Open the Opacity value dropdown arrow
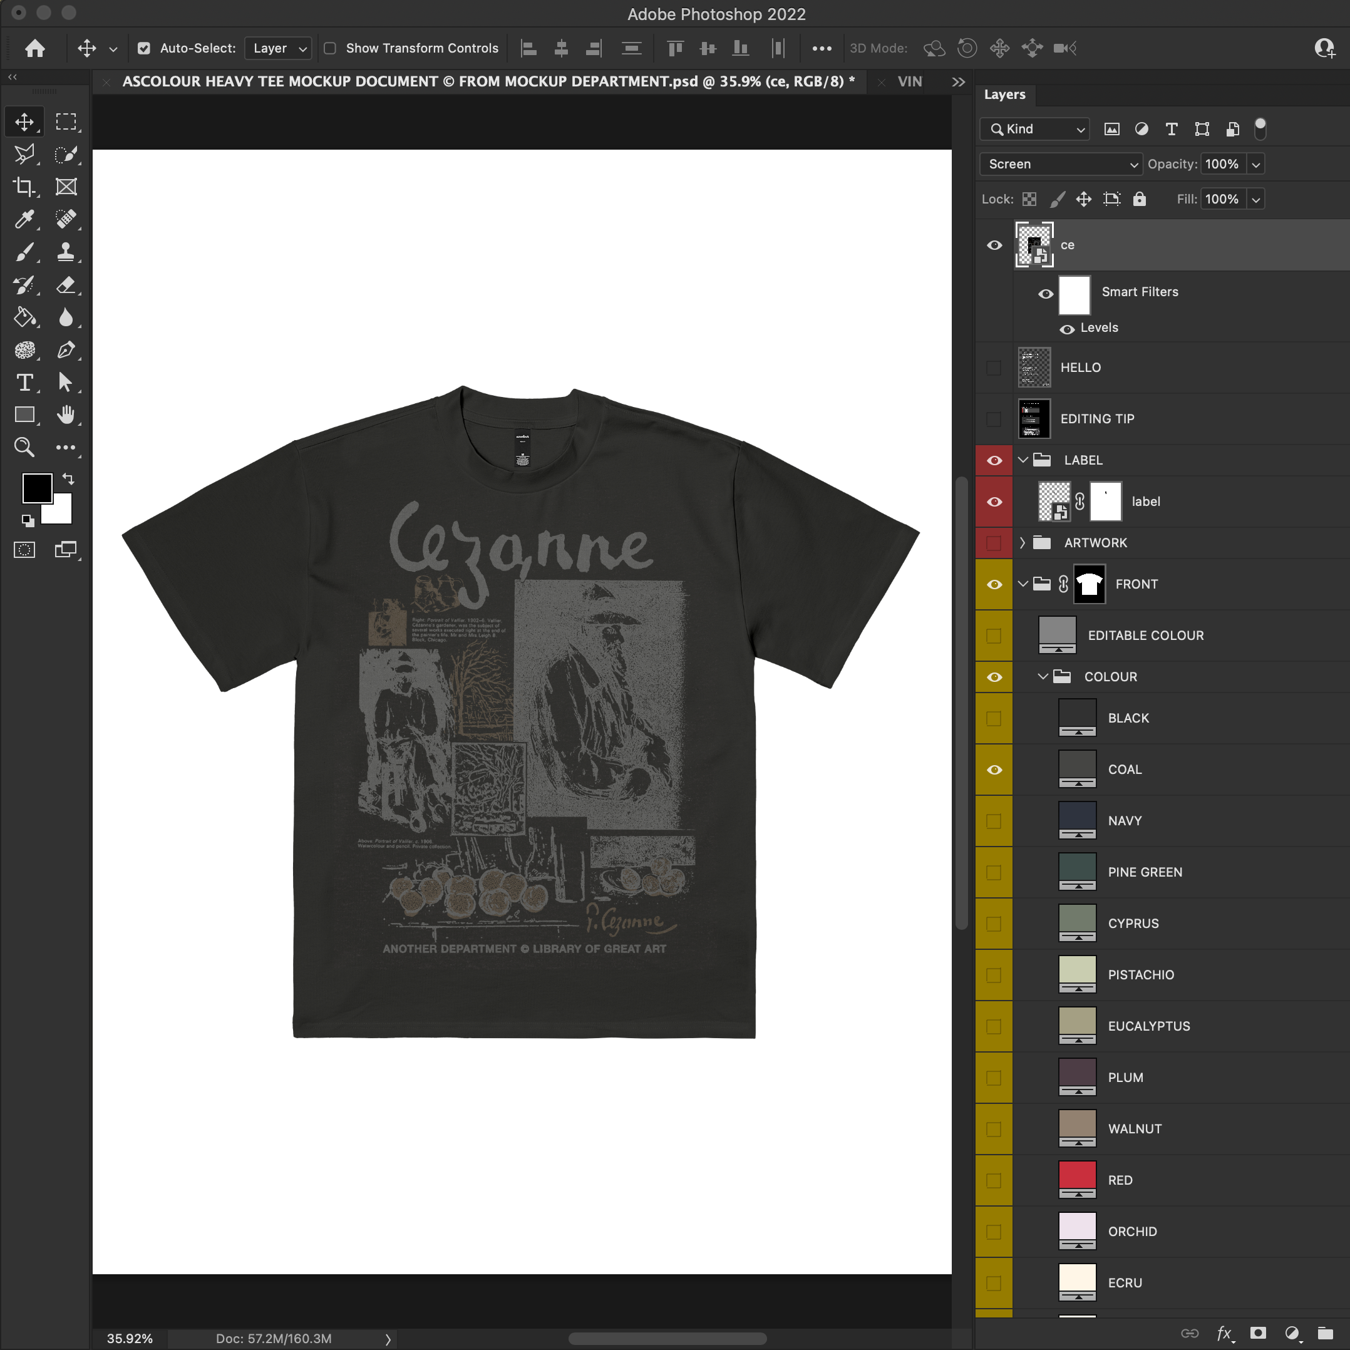This screenshot has height=1350, width=1350. pos(1255,164)
